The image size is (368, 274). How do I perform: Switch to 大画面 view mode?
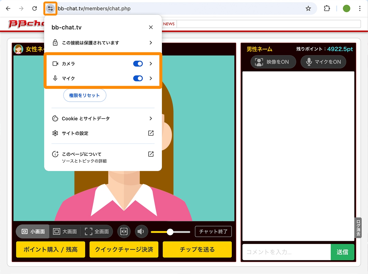click(x=65, y=231)
